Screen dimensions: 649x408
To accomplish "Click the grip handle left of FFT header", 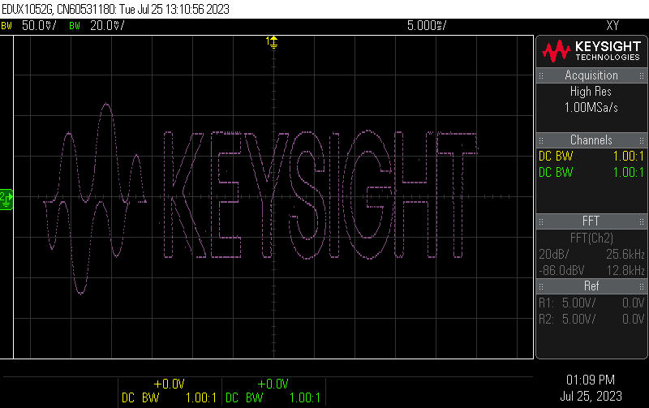I will pos(539,221).
